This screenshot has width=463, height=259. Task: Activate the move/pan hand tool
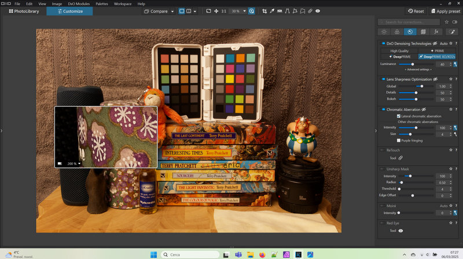coord(216,11)
